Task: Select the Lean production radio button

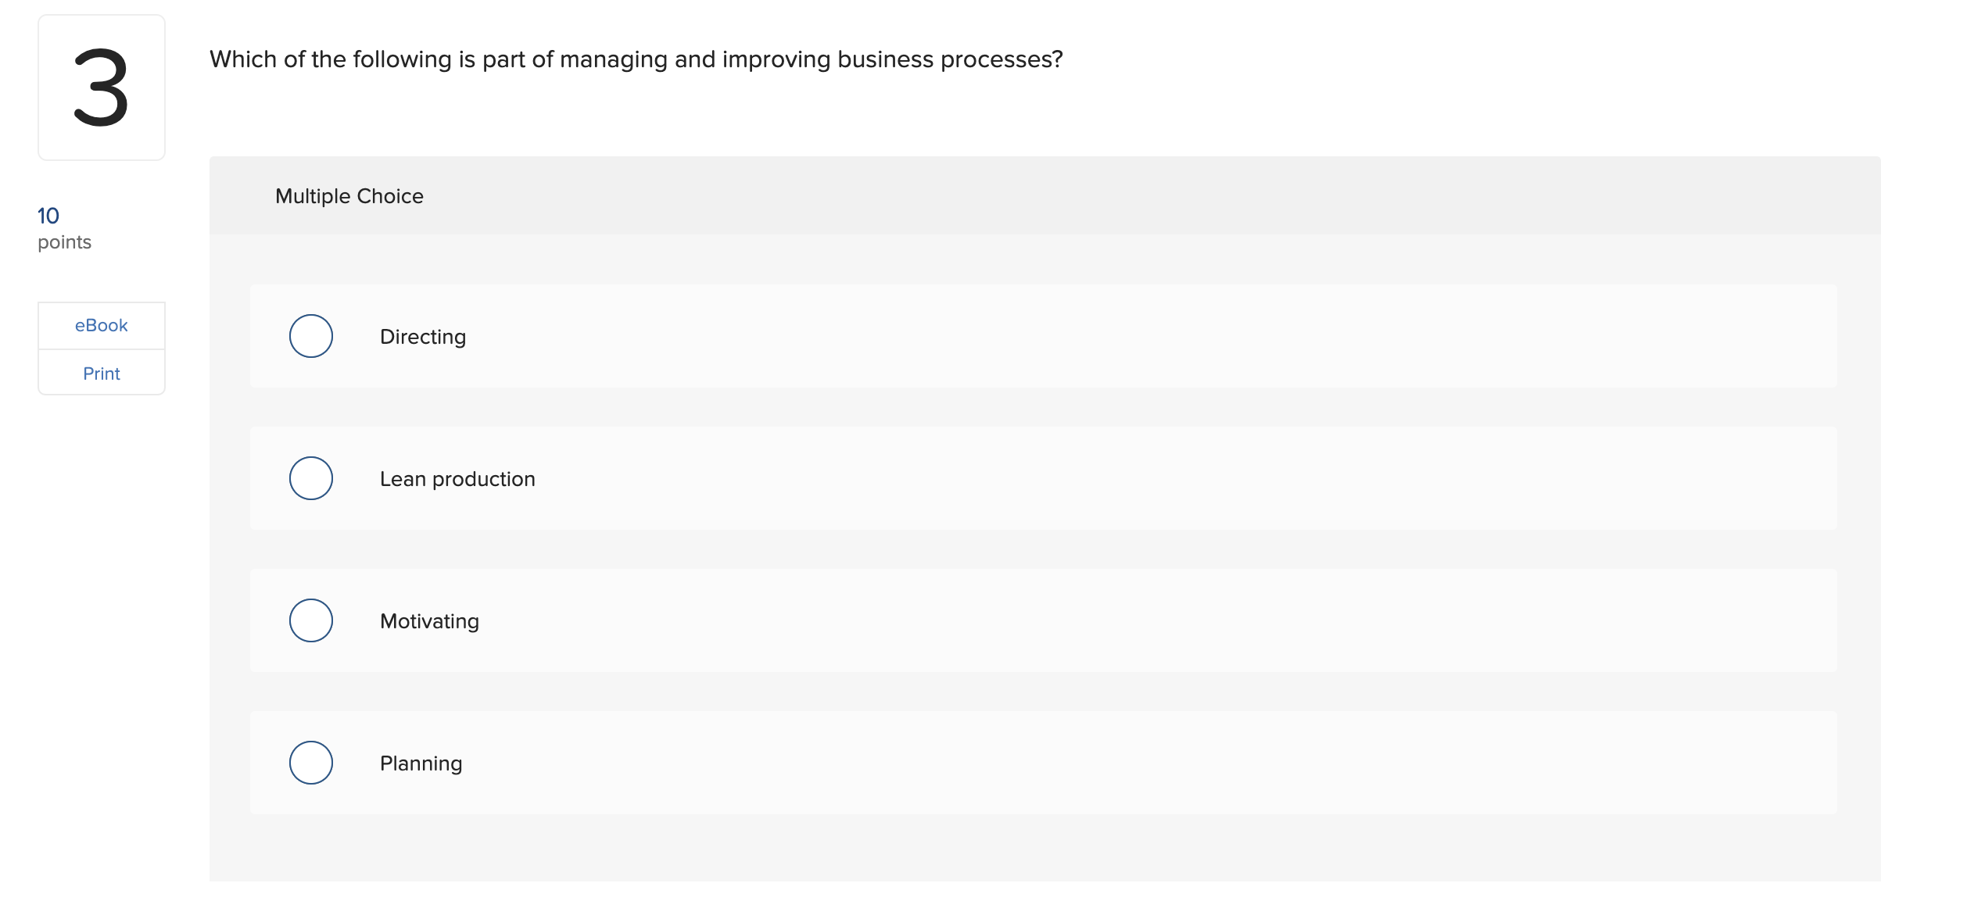Action: (311, 478)
